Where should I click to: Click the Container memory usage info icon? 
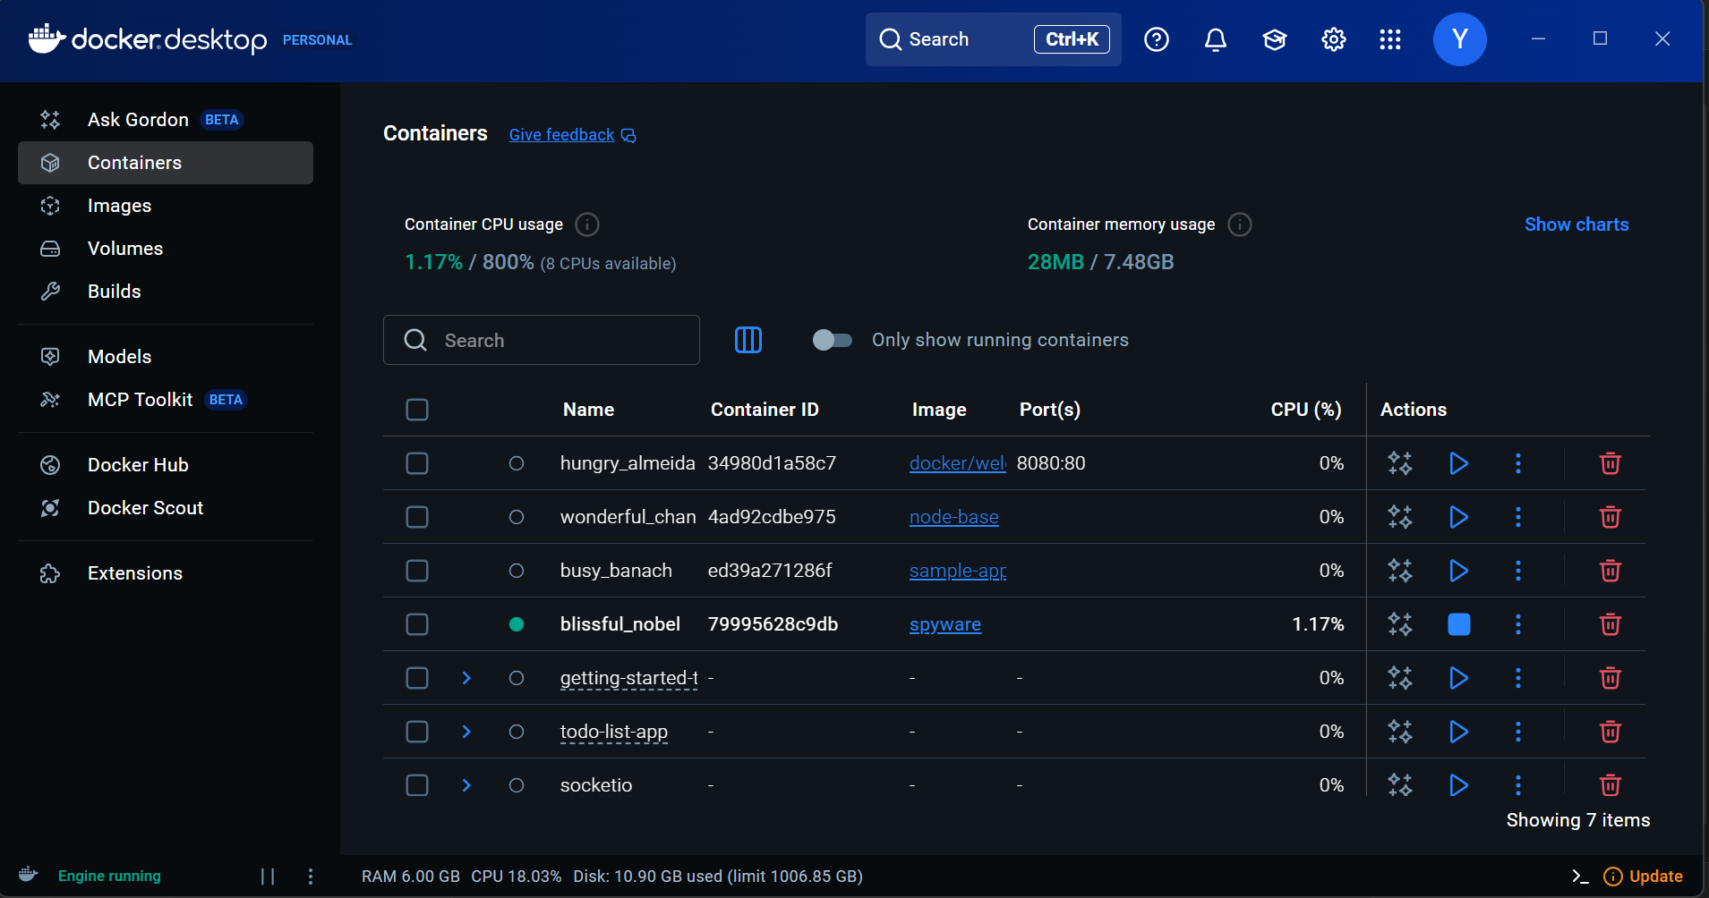pos(1240,224)
